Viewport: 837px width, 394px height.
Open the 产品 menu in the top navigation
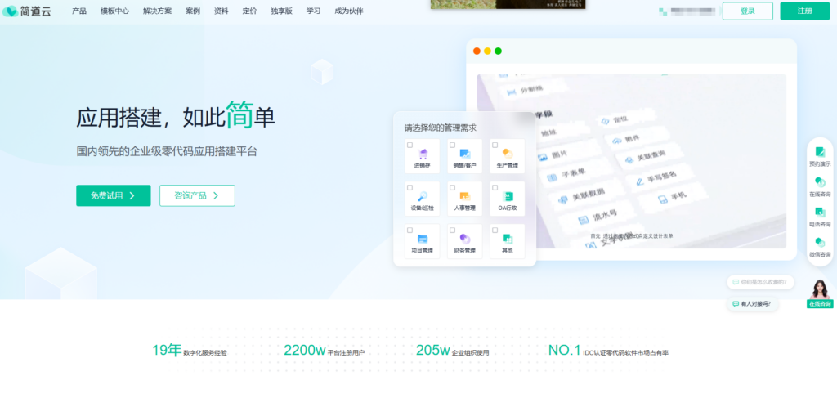point(79,11)
